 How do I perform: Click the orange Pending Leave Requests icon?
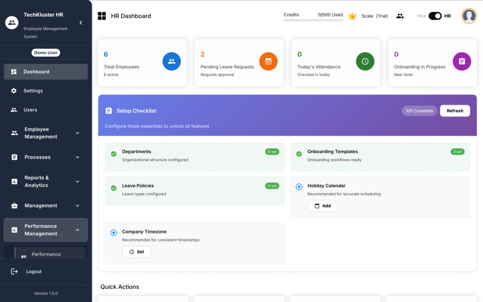pyautogui.click(x=268, y=61)
